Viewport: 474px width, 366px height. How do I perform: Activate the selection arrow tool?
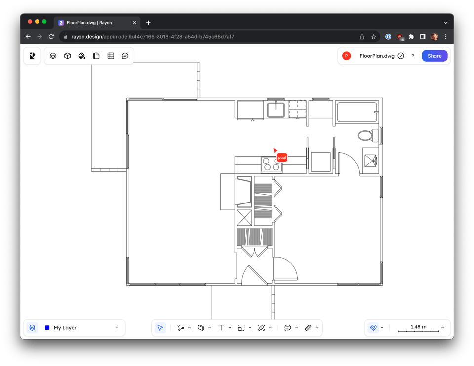click(159, 327)
